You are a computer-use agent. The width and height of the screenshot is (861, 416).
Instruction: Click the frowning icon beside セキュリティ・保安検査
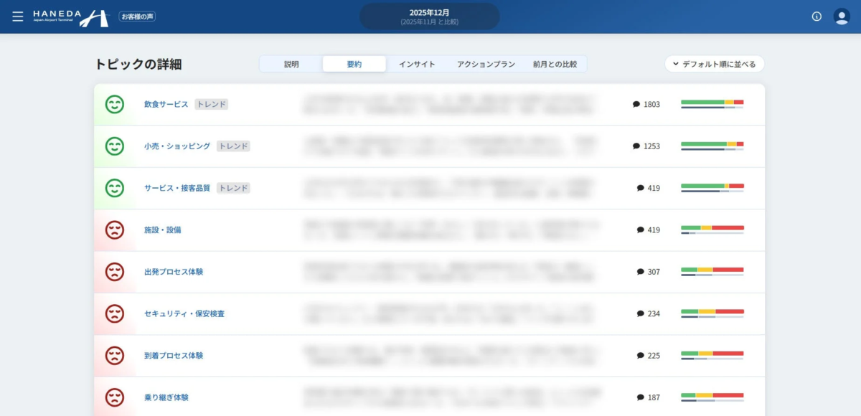[115, 313]
